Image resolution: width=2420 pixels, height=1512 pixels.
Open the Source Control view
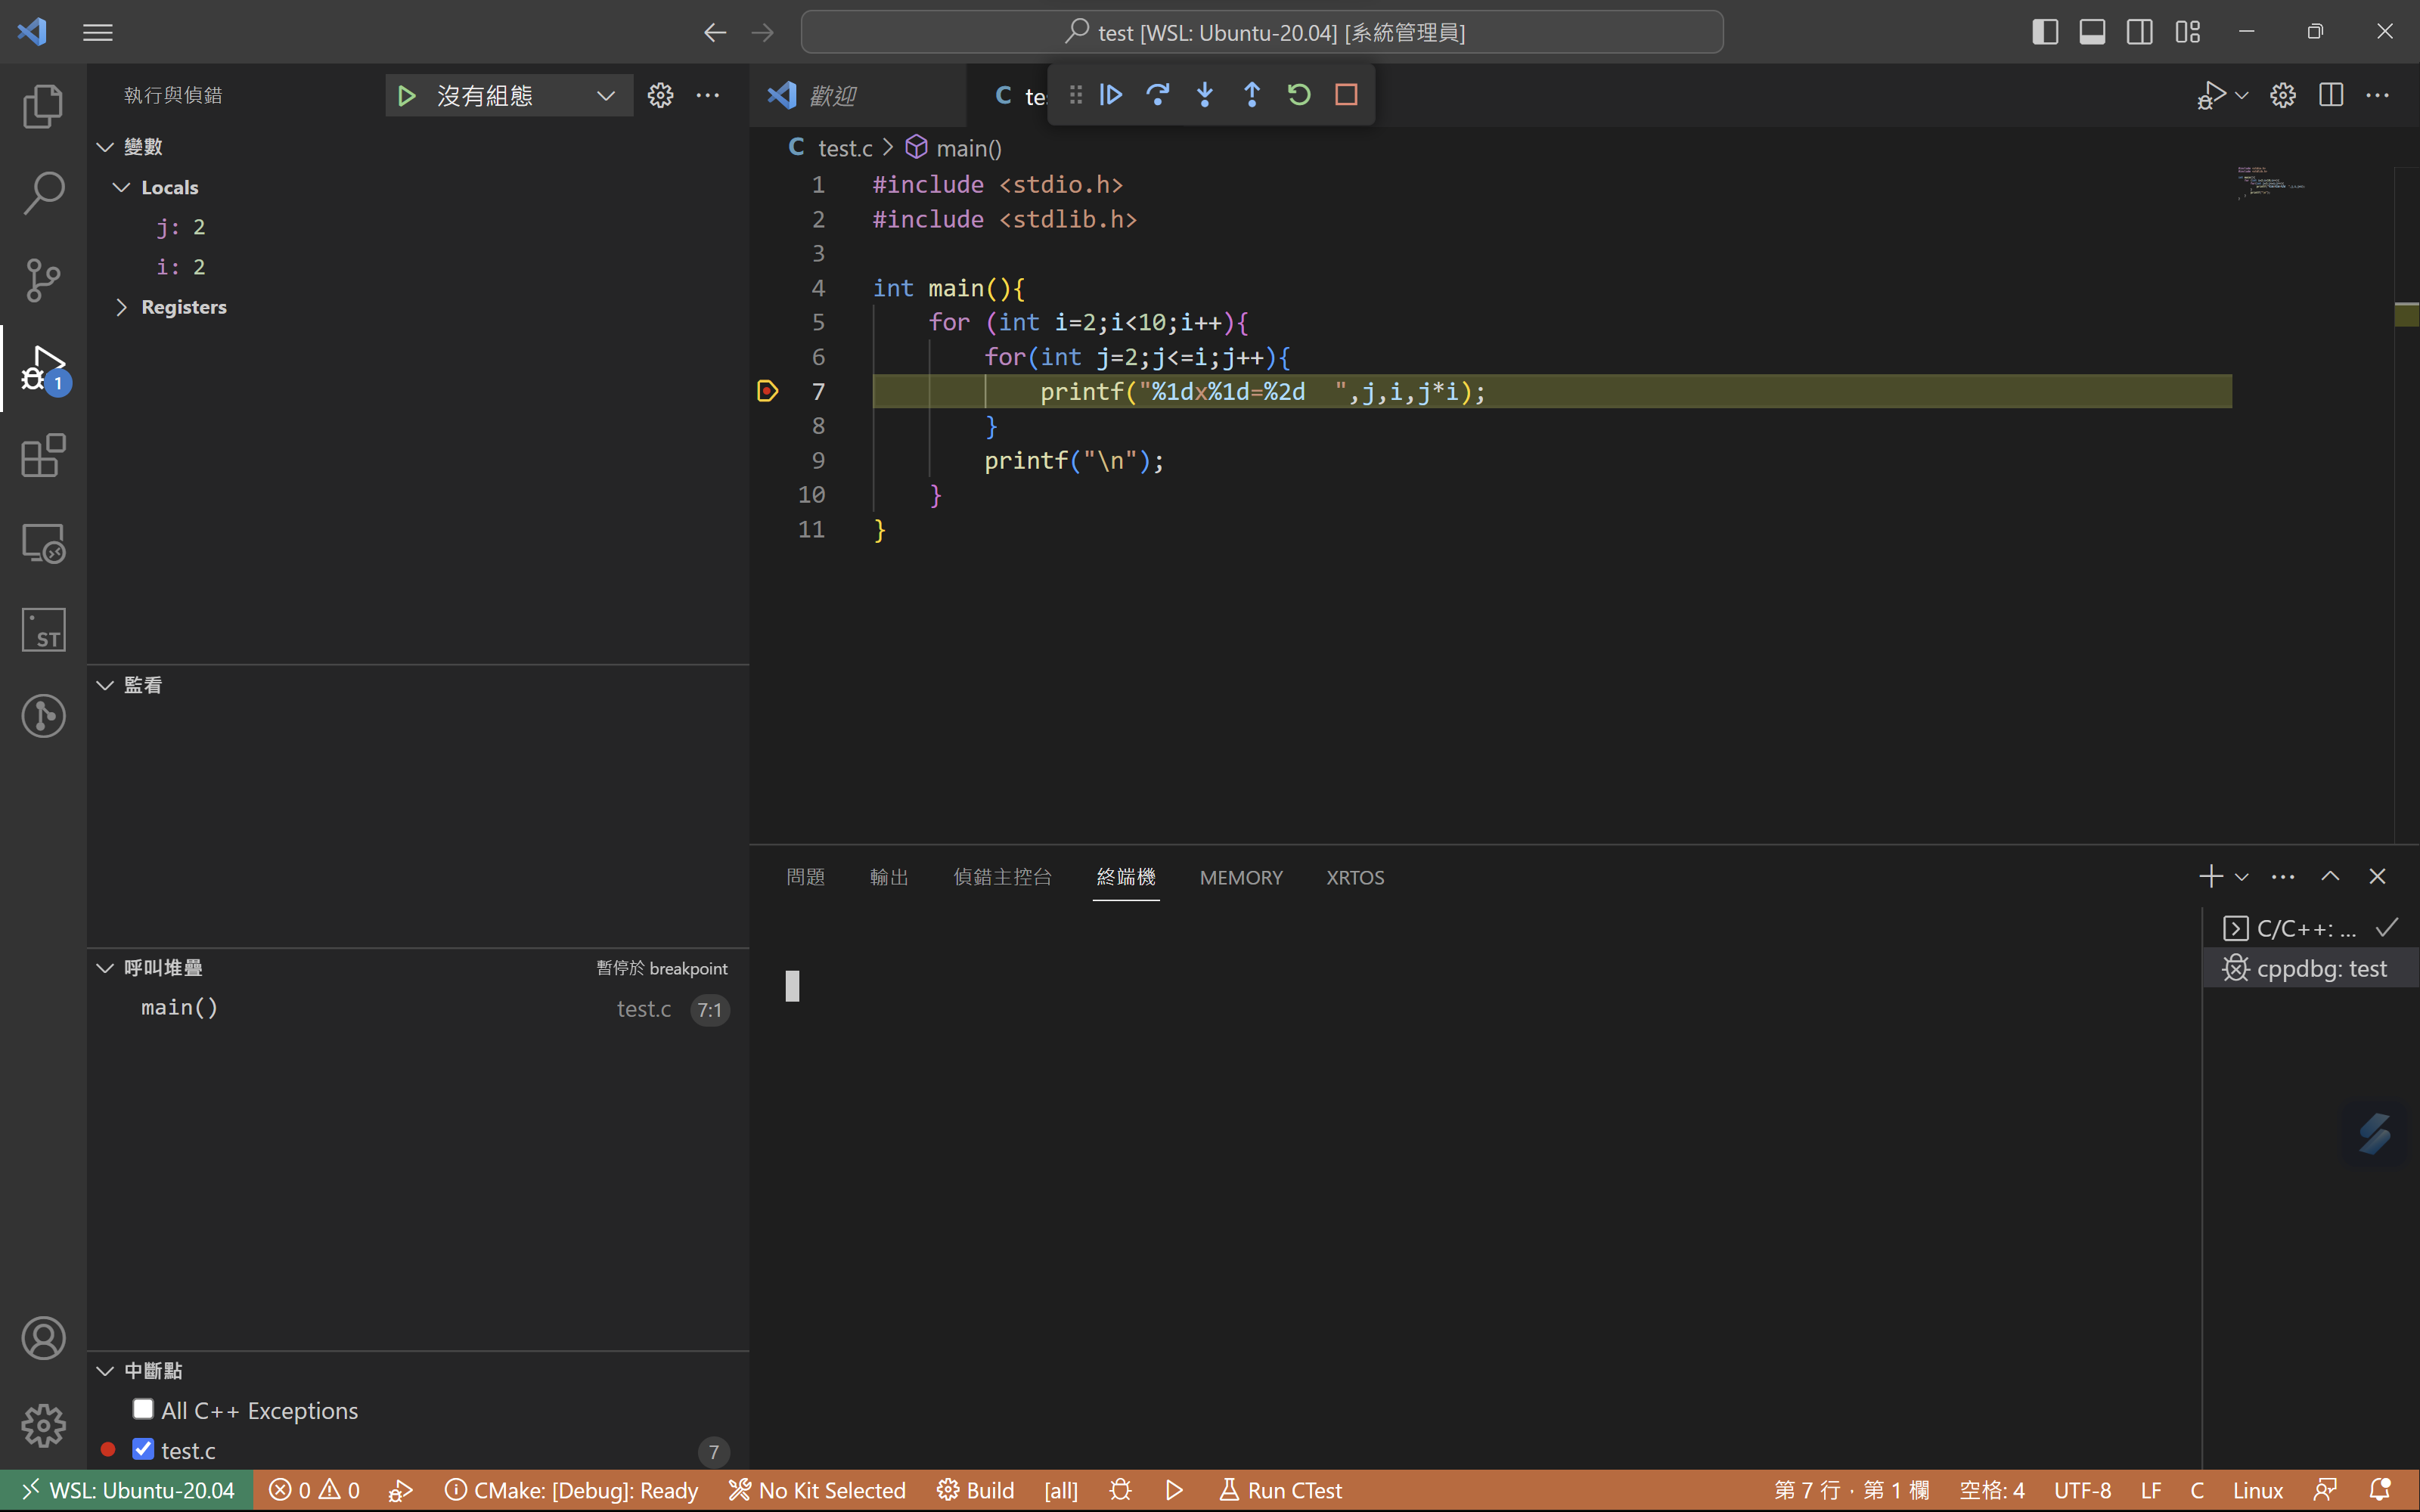43,280
